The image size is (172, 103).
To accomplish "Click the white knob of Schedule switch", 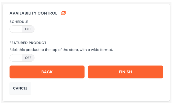I will click(x=16, y=29).
